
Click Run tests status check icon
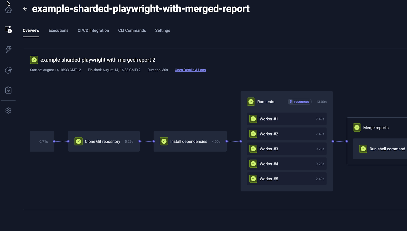click(251, 102)
